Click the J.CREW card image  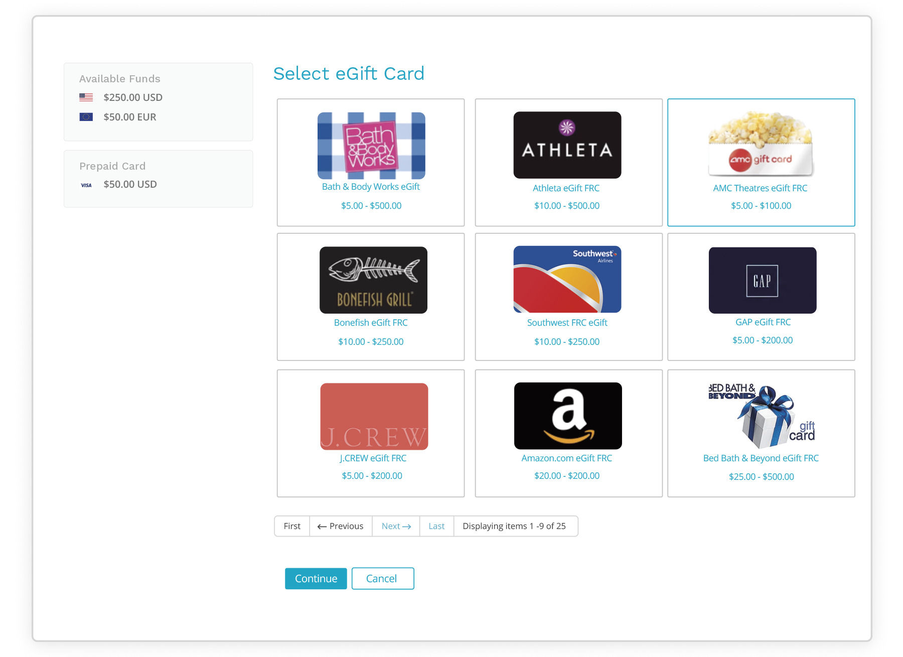(x=374, y=416)
